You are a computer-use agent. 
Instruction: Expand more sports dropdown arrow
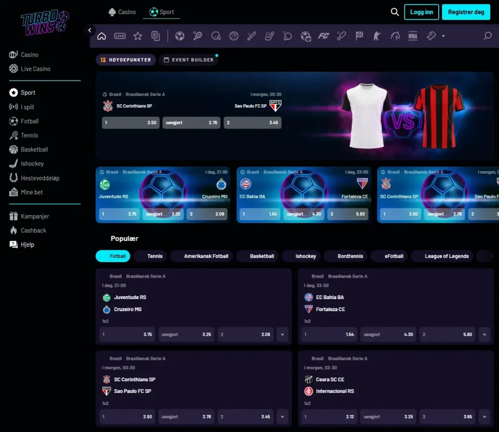click(x=443, y=36)
